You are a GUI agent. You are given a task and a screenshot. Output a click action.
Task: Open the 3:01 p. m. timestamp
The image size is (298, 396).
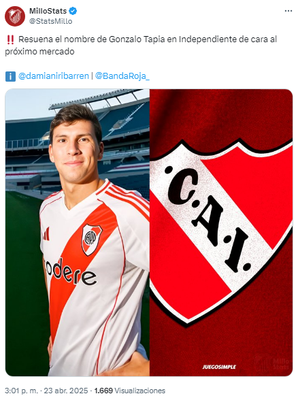[x=21, y=390]
